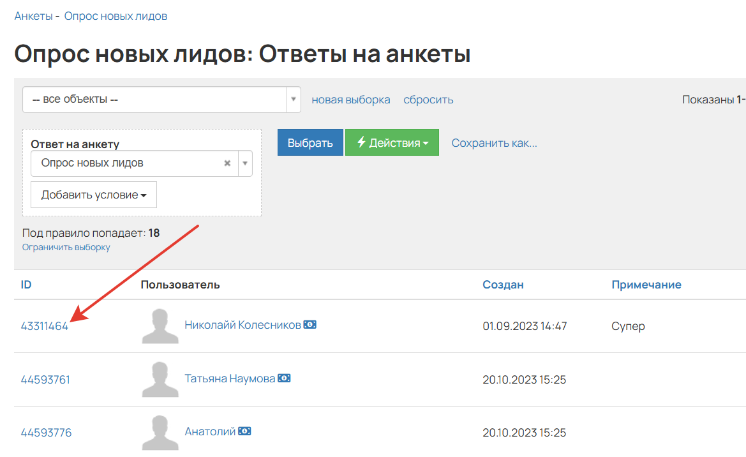
Task: Open the 'Опрос новых лидов' selector dropdown arrow
Action: [244, 163]
